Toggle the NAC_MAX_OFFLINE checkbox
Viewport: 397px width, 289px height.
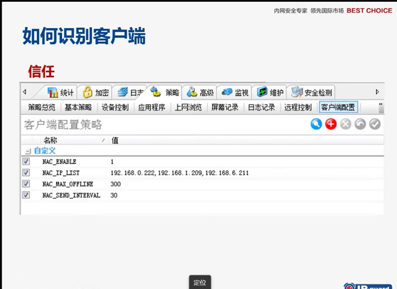pos(26,184)
